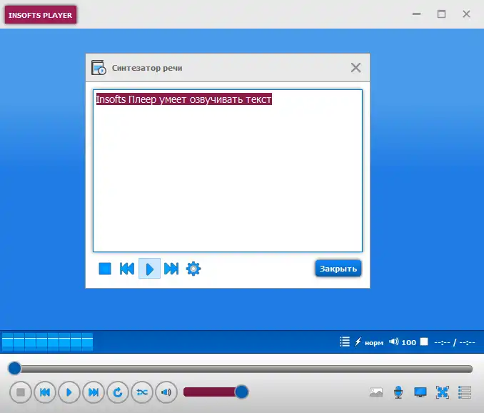The image size is (484, 413).
Task: Click the white stop indicator in status bar
Action: tap(424, 342)
